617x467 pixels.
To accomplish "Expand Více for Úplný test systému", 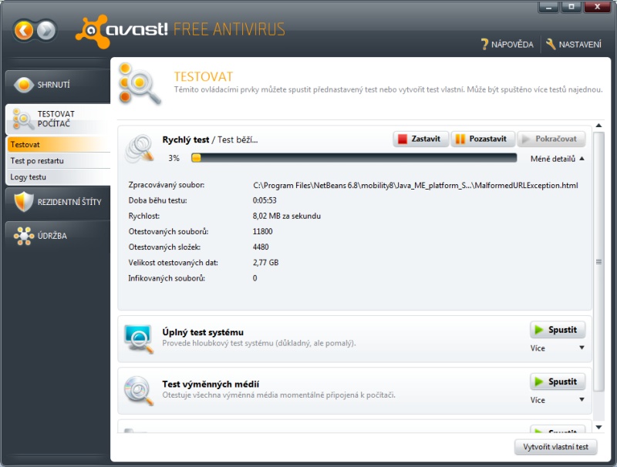I will click(557, 348).
